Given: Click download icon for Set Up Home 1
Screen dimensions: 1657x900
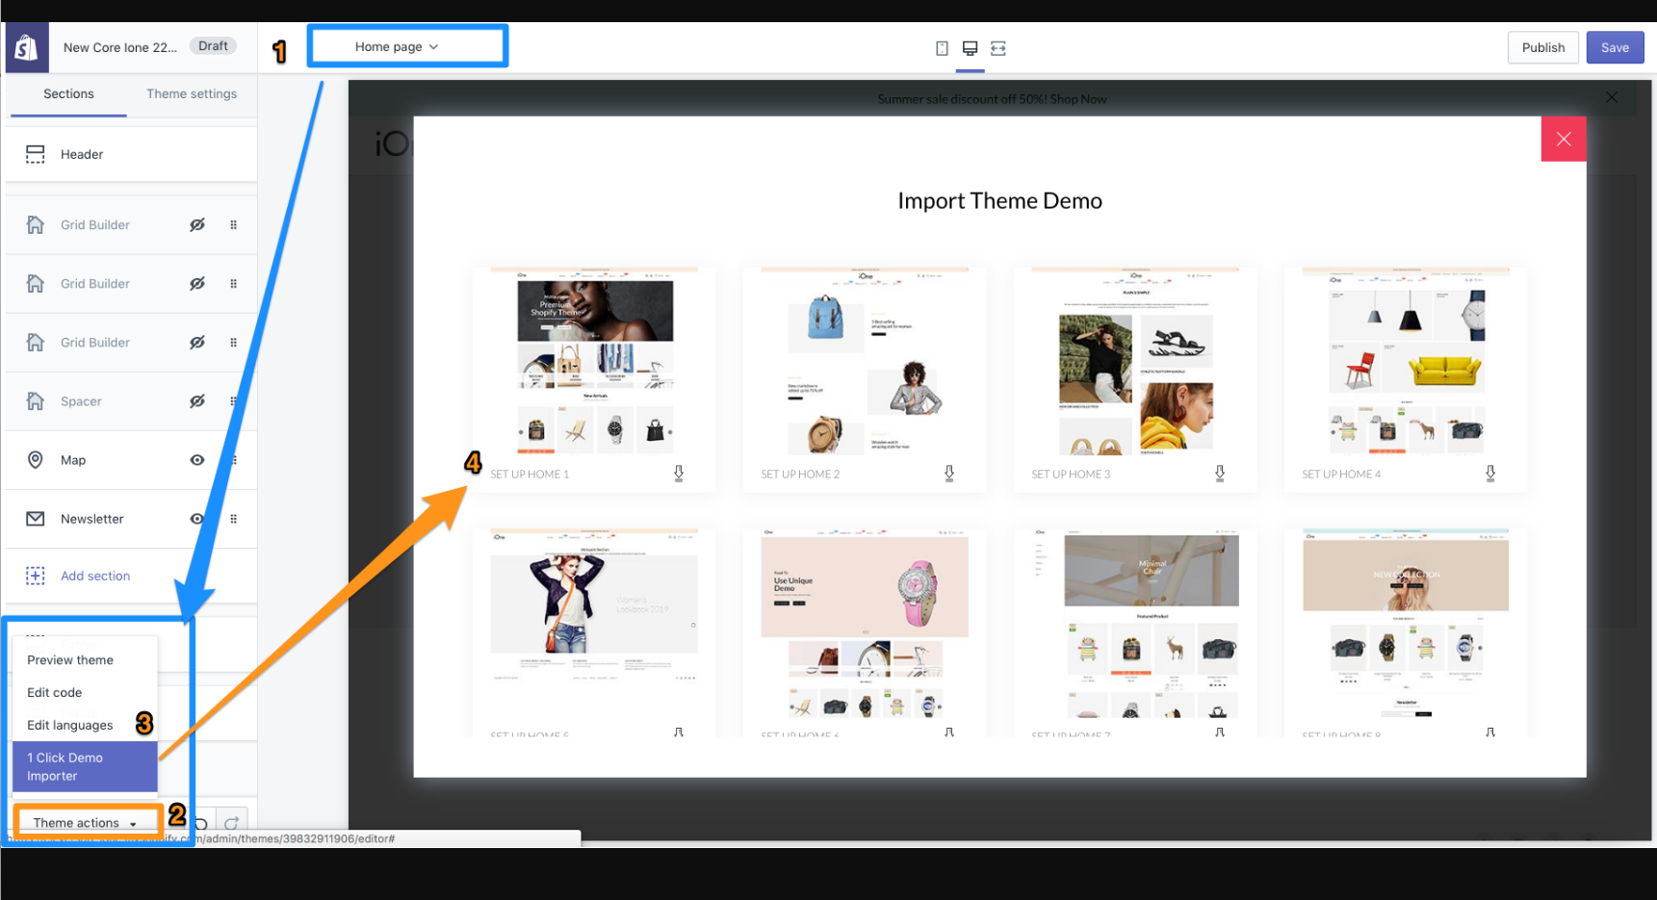Looking at the screenshot, I should pos(679,474).
